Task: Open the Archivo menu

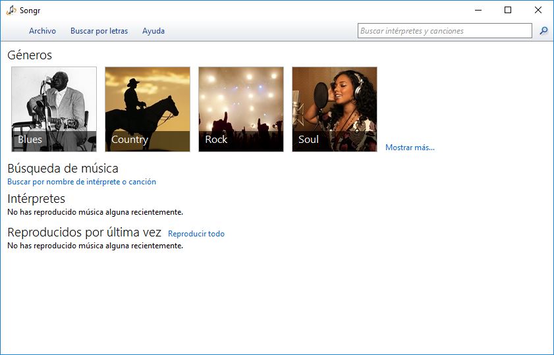Action: point(42,31)
